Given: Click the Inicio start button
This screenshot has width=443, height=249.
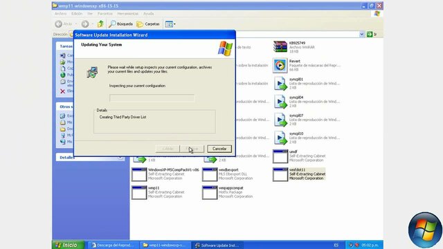Looking at the screenshot, I should coord(68,245).
